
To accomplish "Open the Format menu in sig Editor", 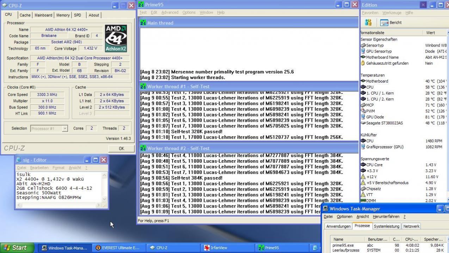I will (x=59, y=168).
